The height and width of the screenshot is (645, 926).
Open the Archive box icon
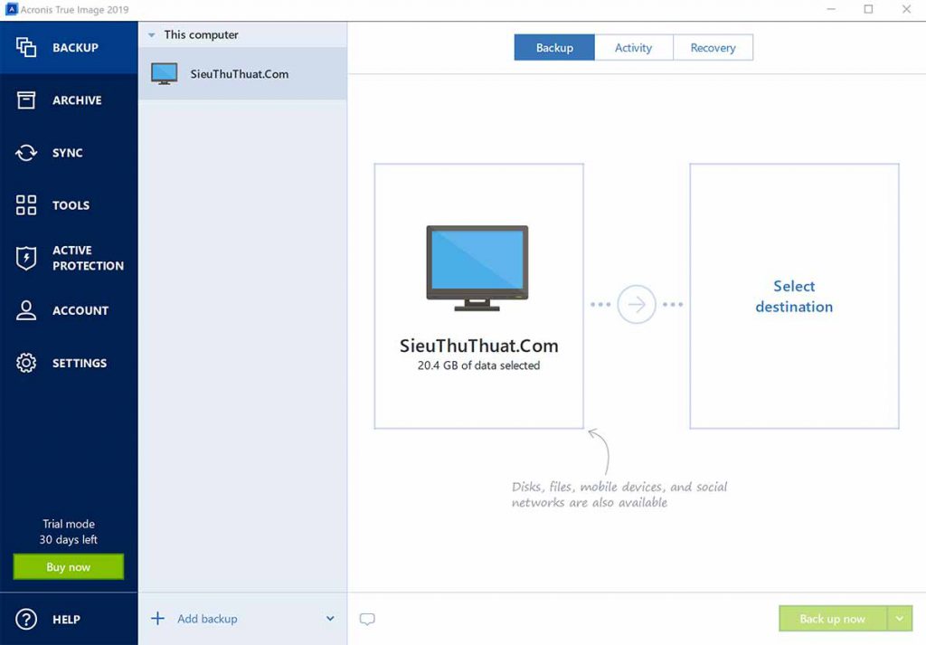(x=26, y=100)
